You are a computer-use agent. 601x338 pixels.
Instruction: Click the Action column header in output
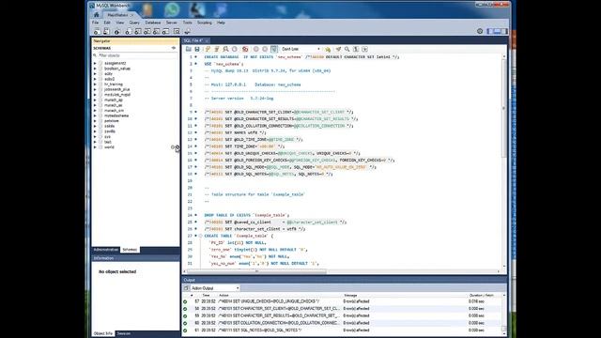tap(223, 295)
